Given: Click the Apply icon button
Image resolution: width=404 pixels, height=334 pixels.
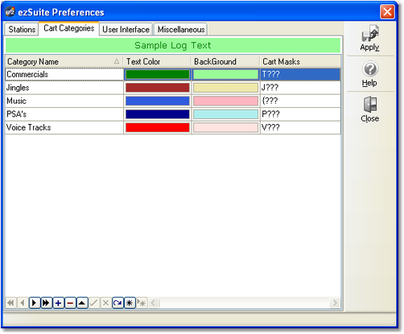Looking at the screenshot, I should [x=370, y=38].
